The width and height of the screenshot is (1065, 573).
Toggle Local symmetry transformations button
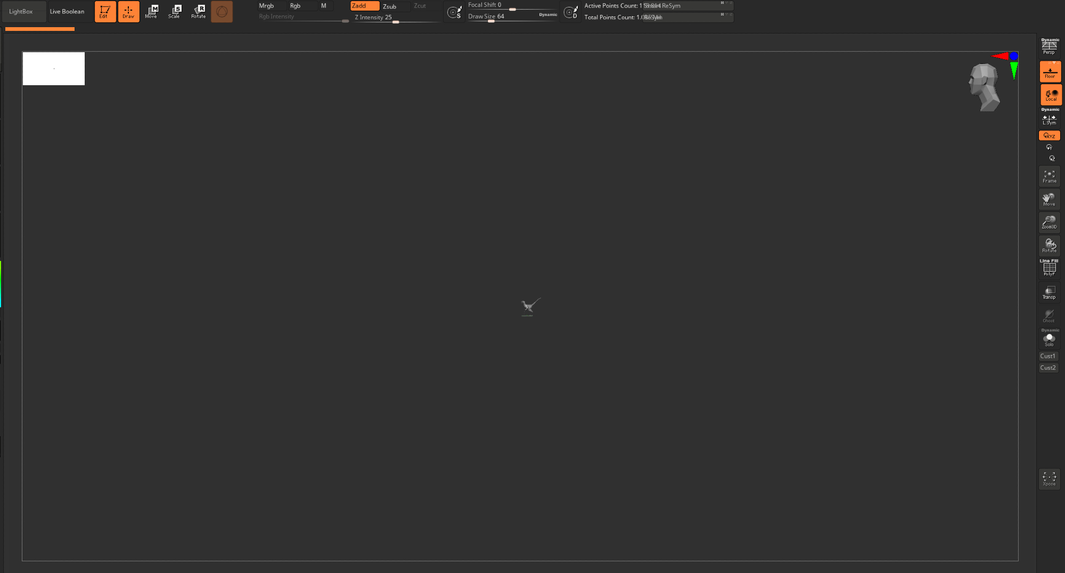[x=1051, y=95]
